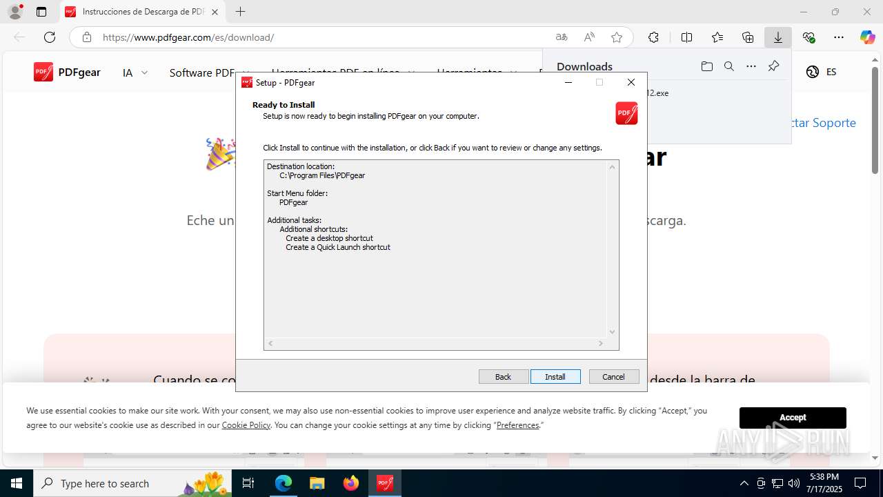Open Task View on the taskbar

(249, 483)
